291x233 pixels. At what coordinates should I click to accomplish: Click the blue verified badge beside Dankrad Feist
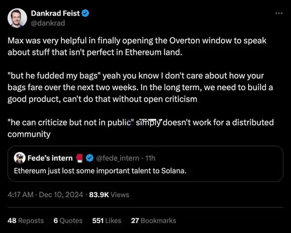(85, 13)
